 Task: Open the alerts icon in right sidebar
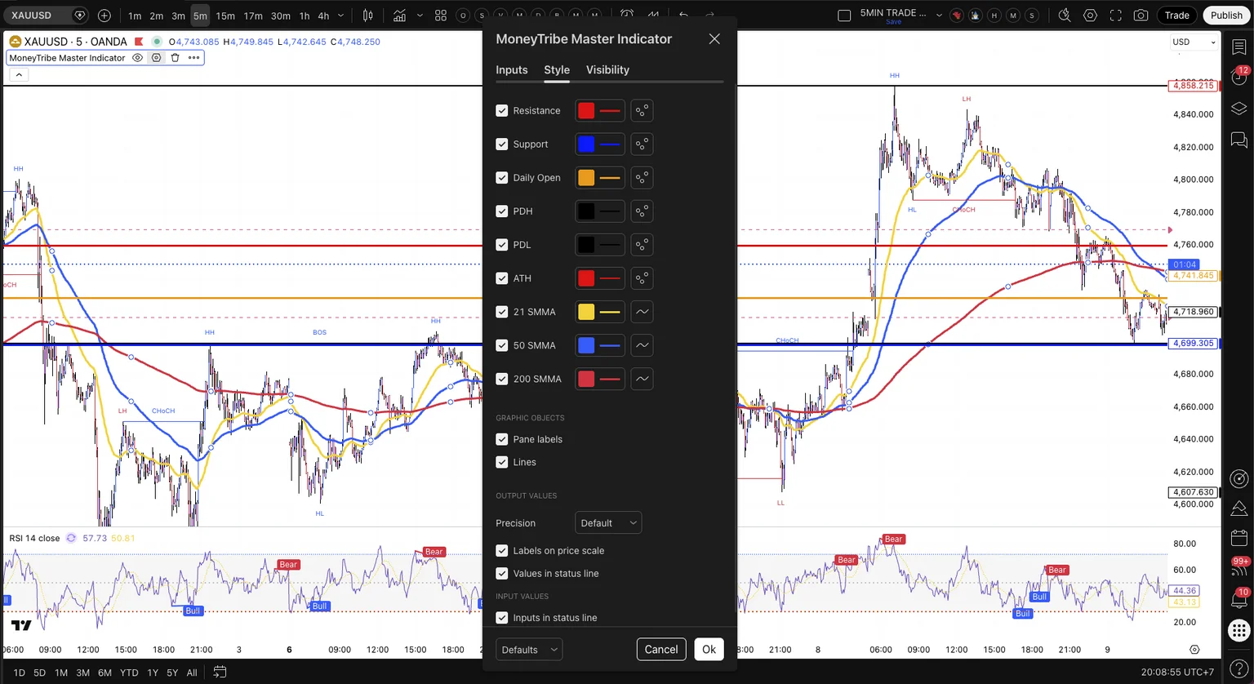[x=1238, y=78]
